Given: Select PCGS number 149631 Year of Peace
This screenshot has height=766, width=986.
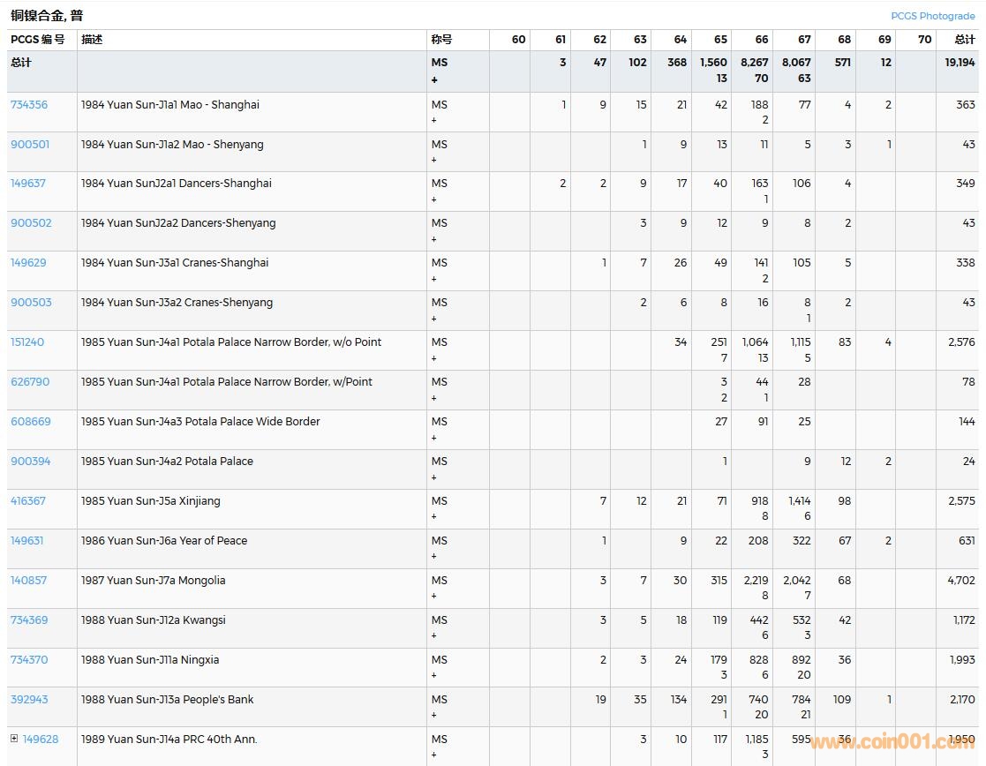Looking at the screenshot, I should click(27, 541).
